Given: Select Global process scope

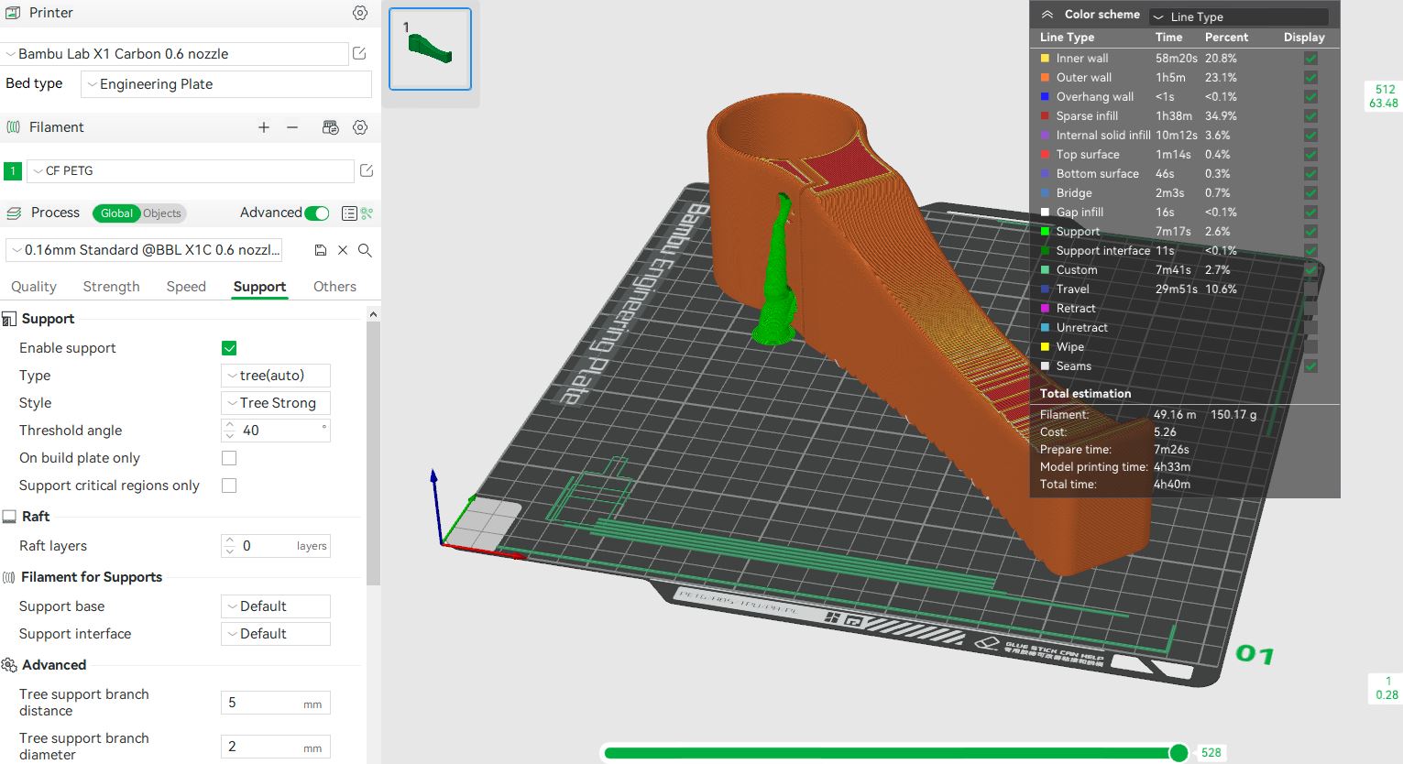Looking at the screenshot, I should pos(116,213).
